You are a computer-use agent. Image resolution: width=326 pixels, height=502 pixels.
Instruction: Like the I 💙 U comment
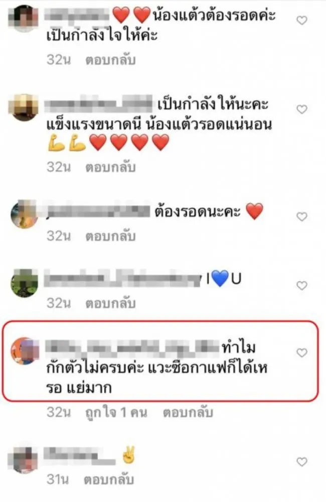pos(302,285)
